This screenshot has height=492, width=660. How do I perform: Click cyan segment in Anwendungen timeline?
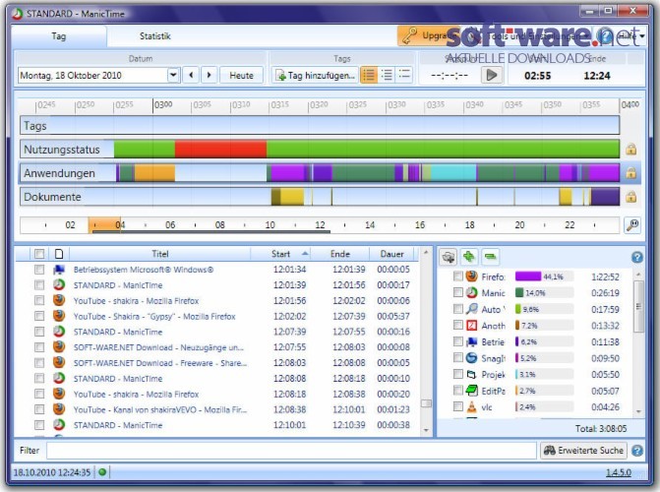click(x=453, y=173)
